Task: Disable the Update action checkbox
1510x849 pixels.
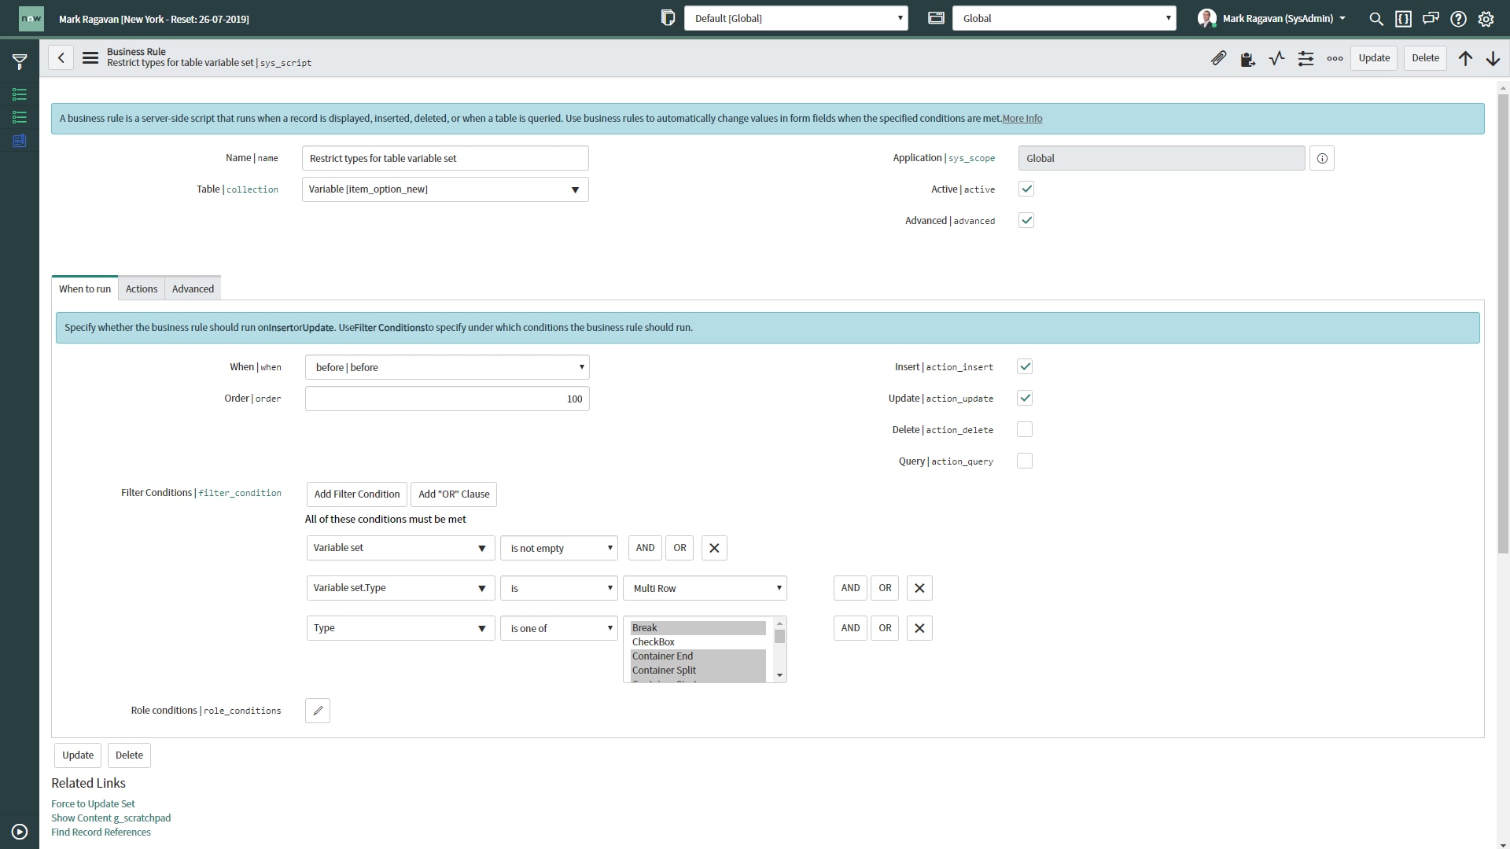Action: pyautogui.click(x=1025, y=398)
